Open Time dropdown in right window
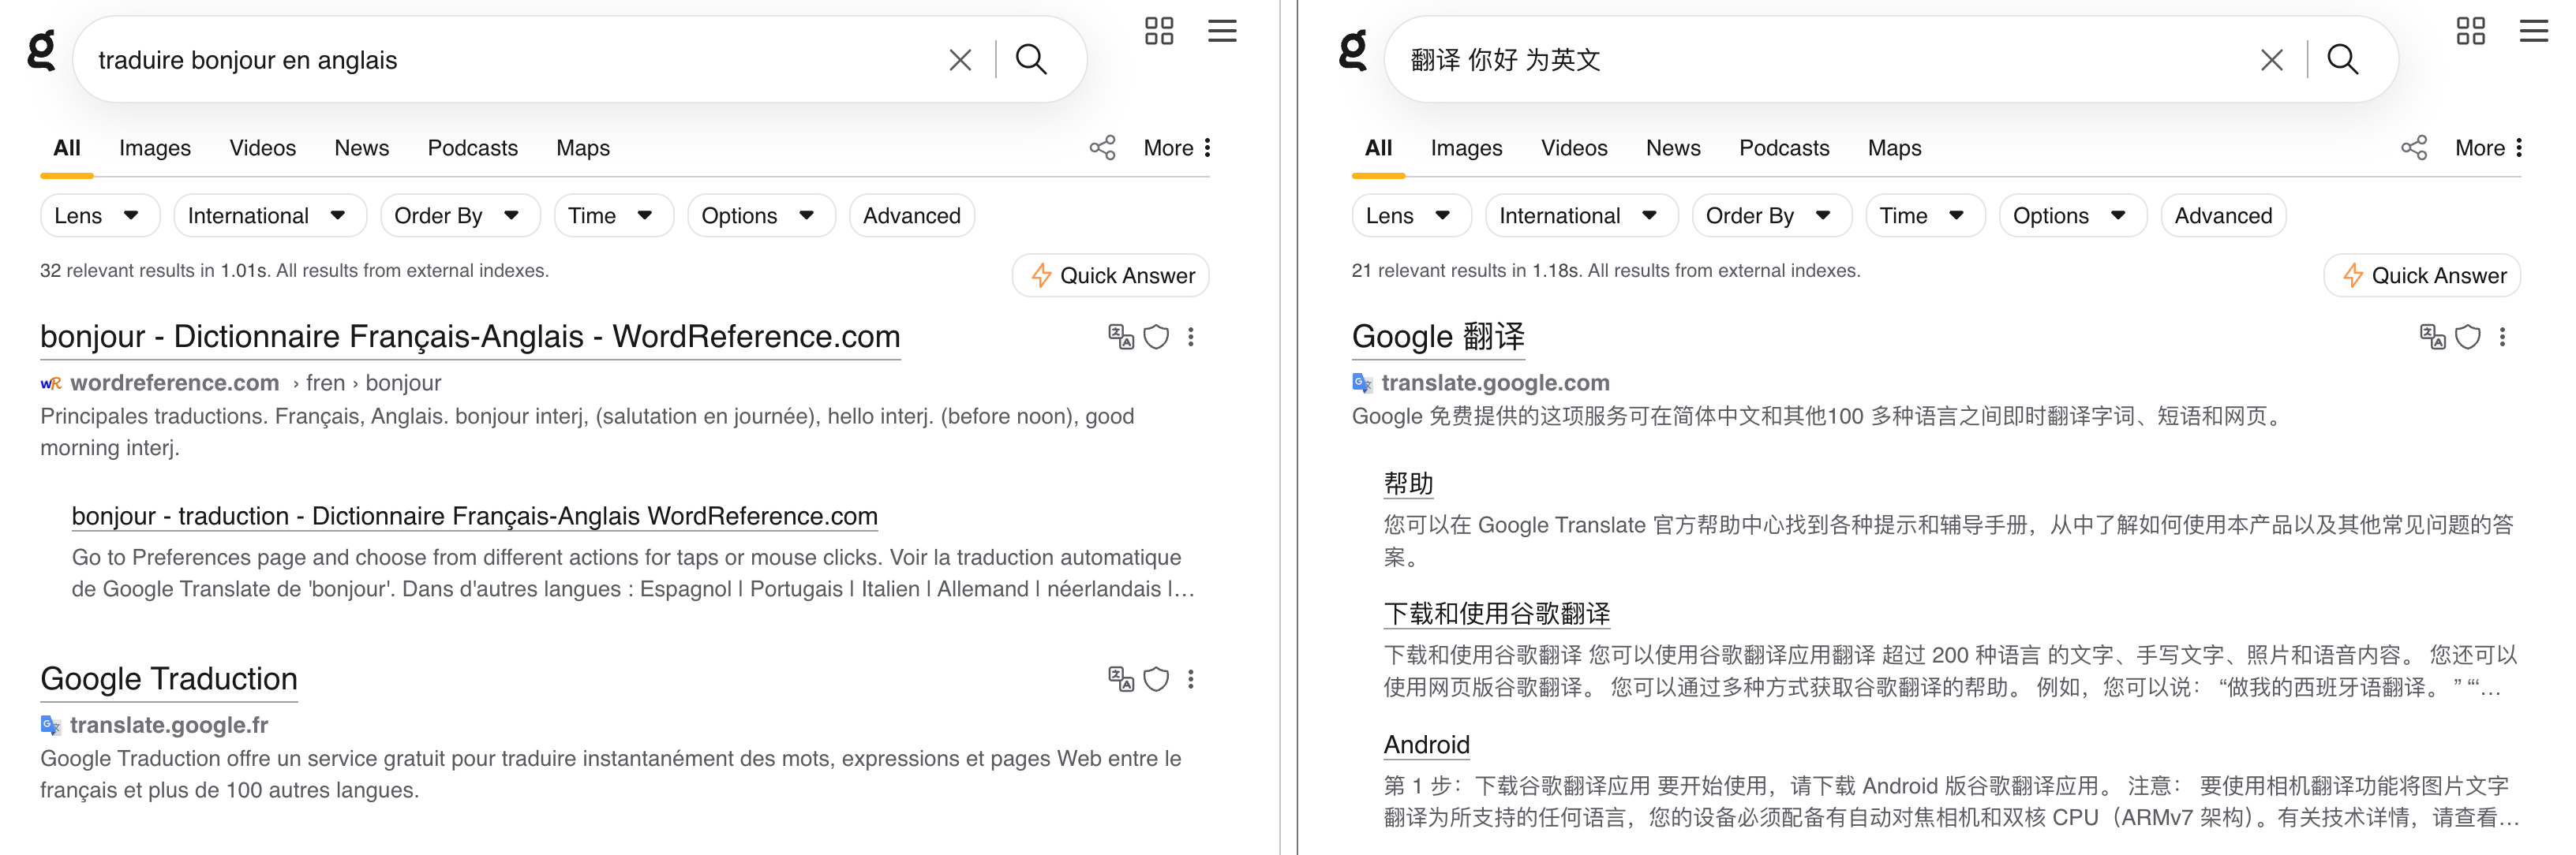Screen dimensions: 2576x855 click(1925, 216)
